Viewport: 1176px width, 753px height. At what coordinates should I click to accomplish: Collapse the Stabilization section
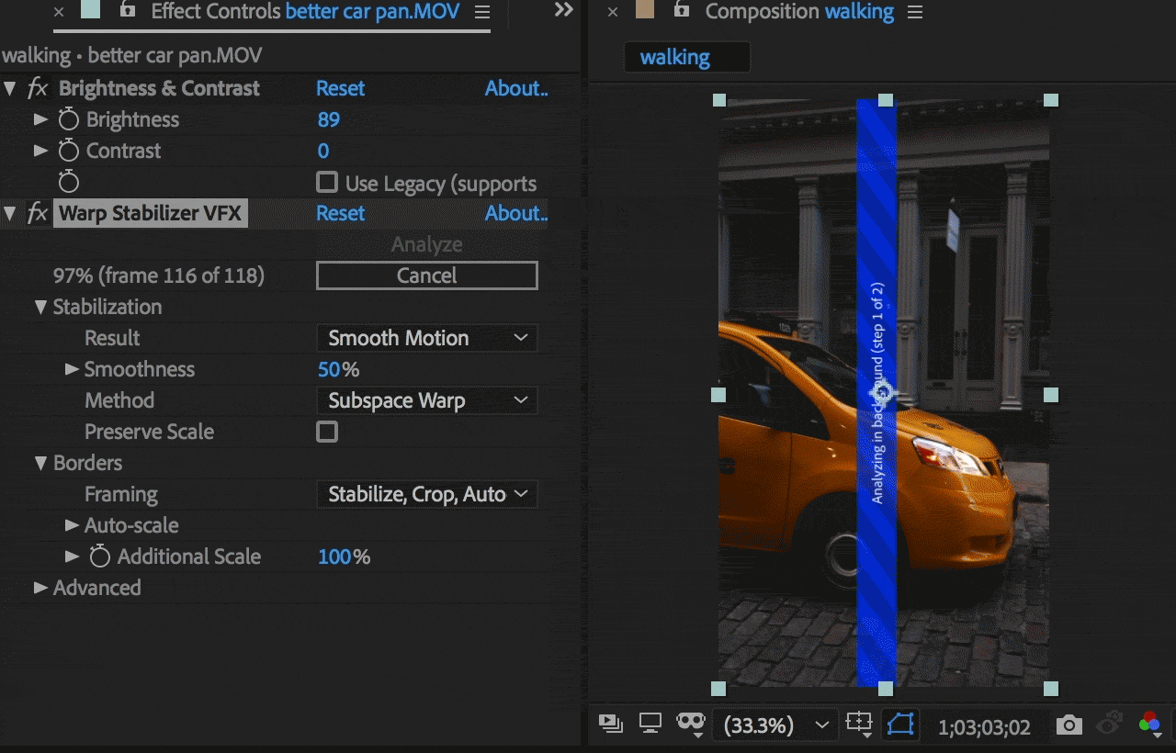40,307
